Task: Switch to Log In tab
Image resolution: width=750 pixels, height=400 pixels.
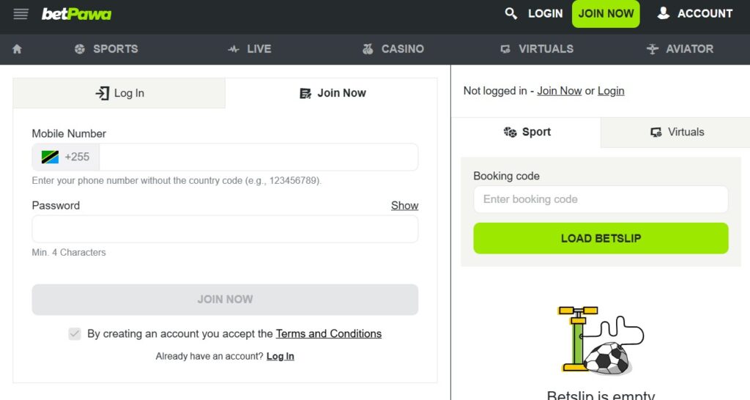Action: click(x=119, y=93)
